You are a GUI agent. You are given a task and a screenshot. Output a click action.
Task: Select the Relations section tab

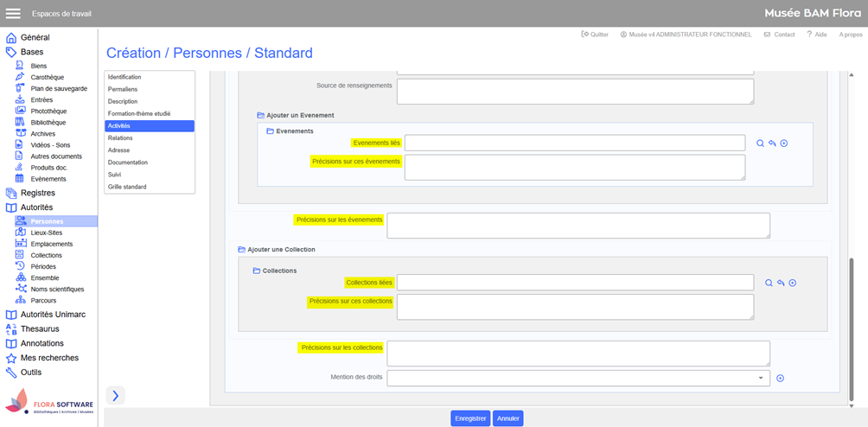point(120,138)
